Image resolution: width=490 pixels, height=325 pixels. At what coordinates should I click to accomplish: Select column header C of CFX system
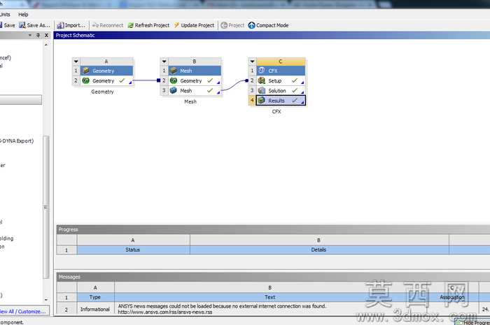pos(281,62)
